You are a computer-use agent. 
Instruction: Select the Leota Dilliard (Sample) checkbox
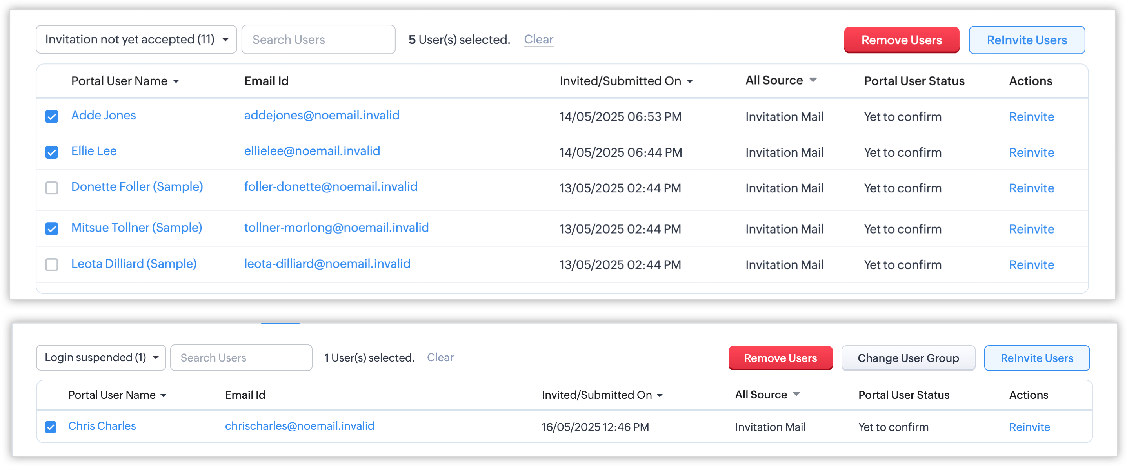tap(52, 264)
